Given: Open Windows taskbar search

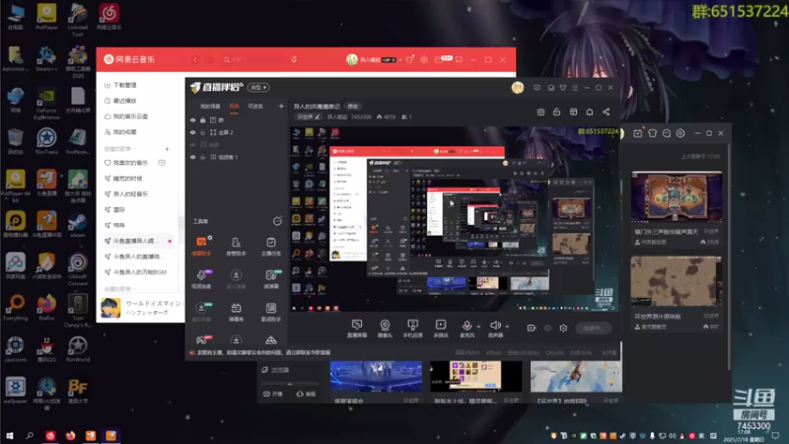Looking at the screenshot, I should (30, 435).
